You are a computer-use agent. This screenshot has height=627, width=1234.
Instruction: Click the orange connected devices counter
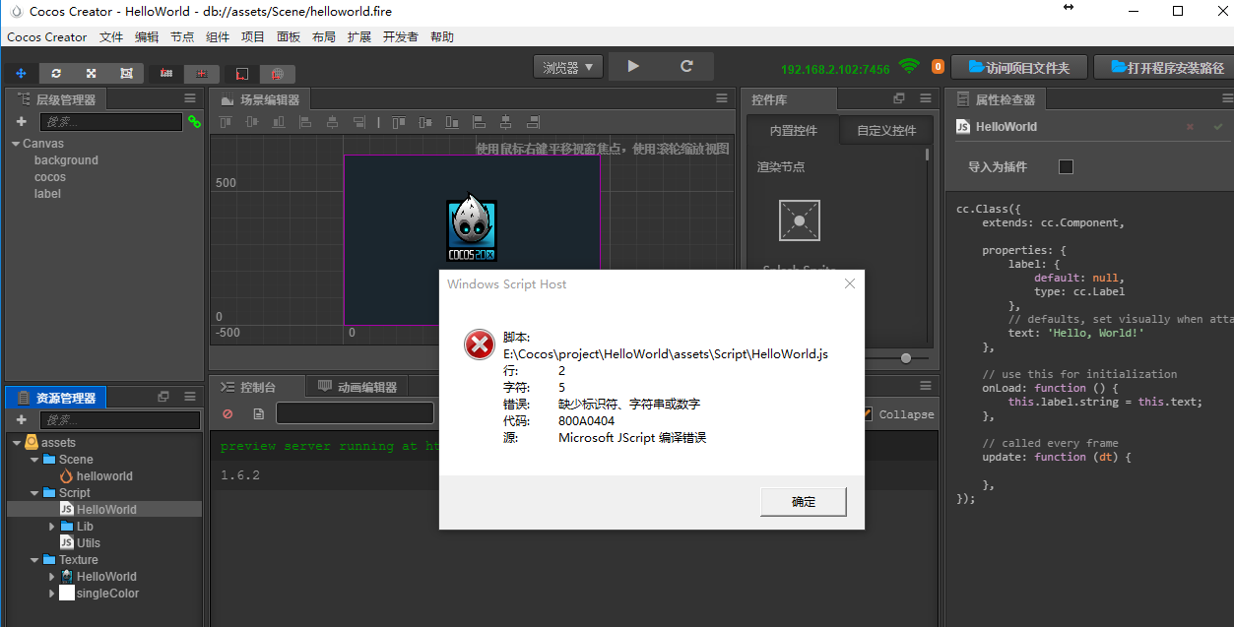click(x=938, y=67)
